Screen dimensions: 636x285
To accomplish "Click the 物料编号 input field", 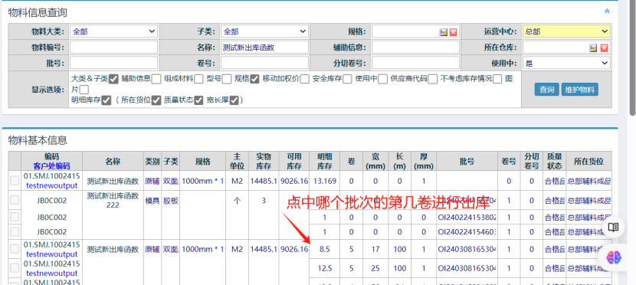I will click(113, 47).
